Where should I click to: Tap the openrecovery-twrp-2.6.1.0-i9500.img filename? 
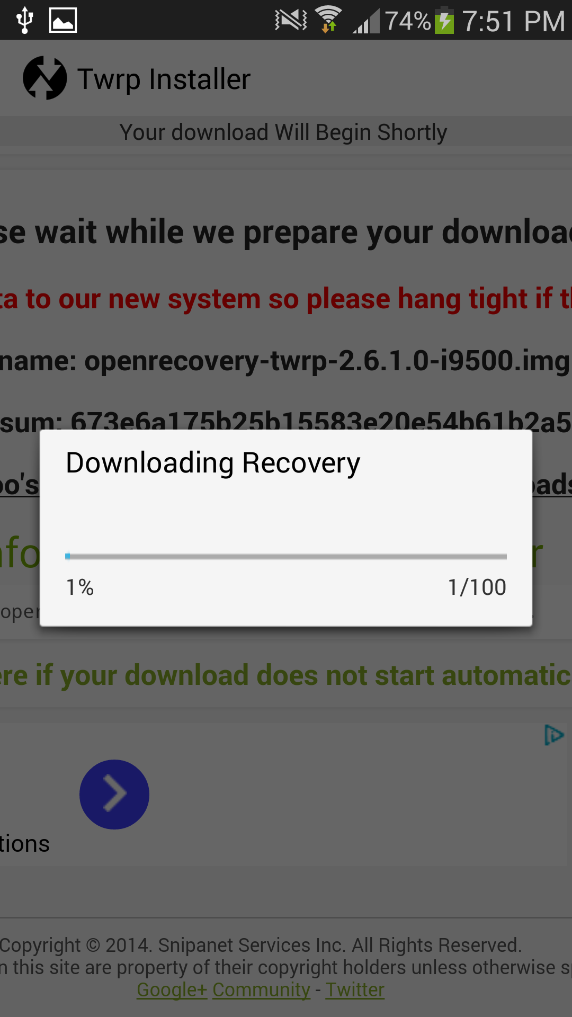pyautogui.click(x=327, y=361)
